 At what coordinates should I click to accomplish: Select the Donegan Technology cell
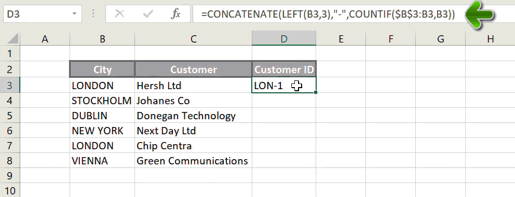tap(194, 116)
